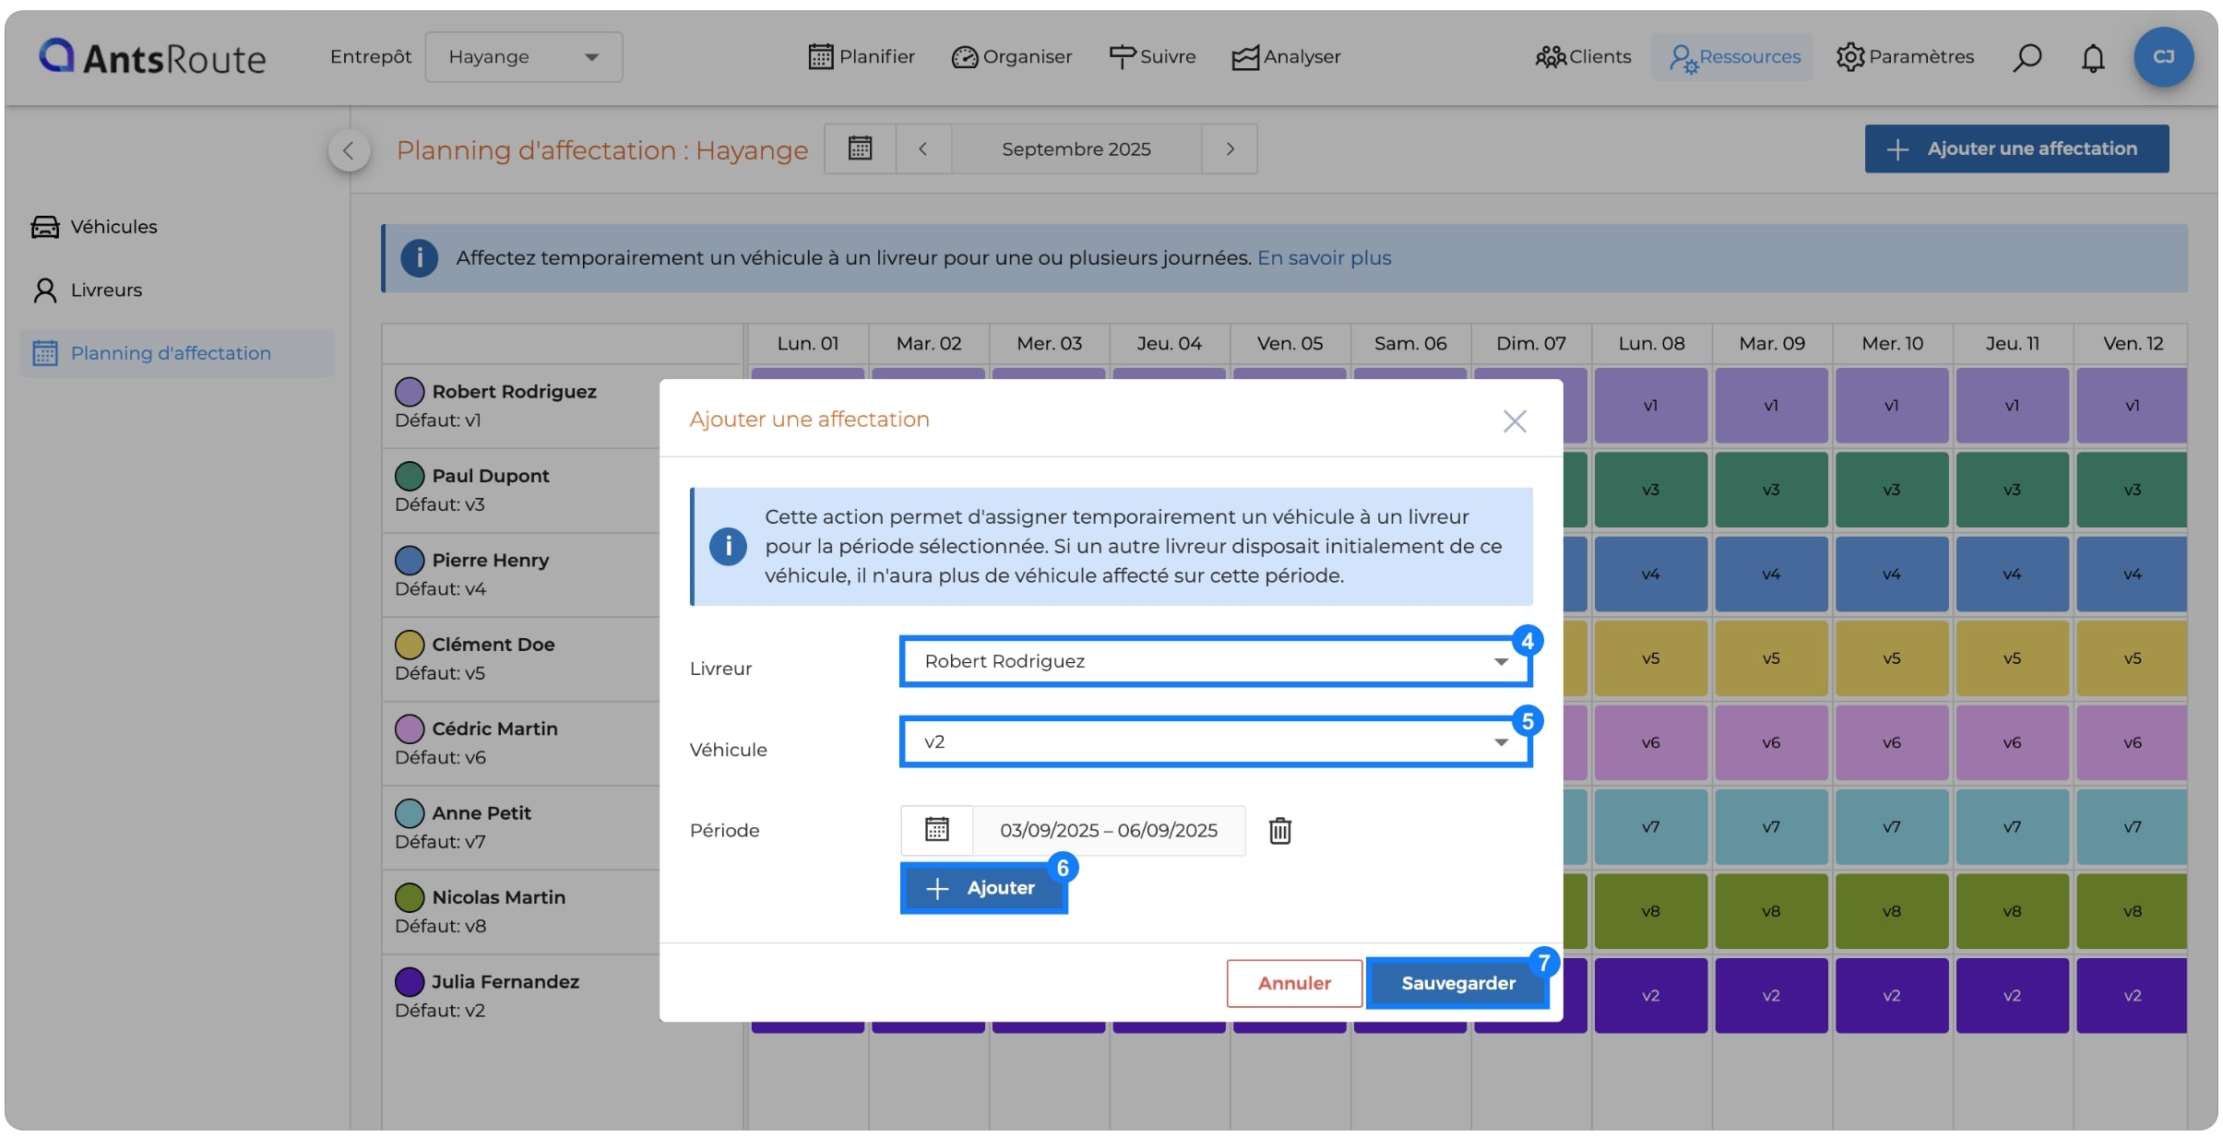Click the Période calendar icon
Screen dimensions: 2223x1137
pos(936,830)
